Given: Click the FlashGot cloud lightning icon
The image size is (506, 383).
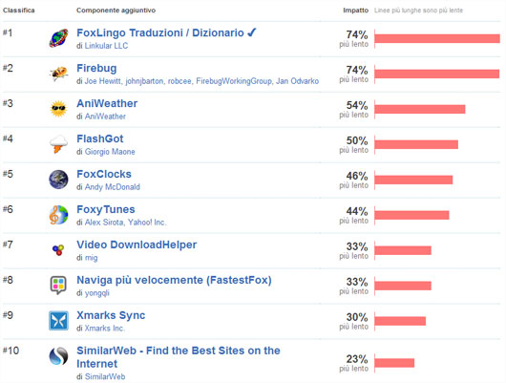Looking at the screenshot, I should point(59,144).
